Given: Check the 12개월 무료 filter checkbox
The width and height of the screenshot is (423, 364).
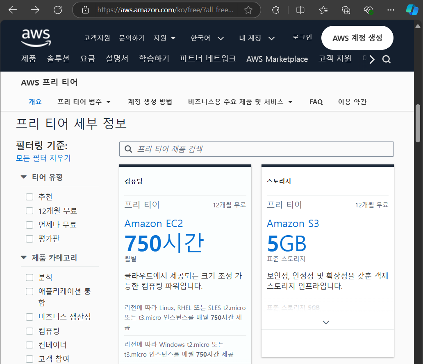Looking at the screenshot, I should (x=30, y=211).
